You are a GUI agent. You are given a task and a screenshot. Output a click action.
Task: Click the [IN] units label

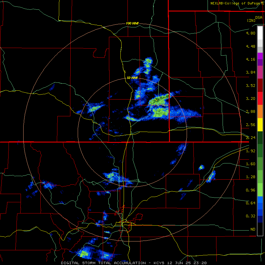[x=251, y=20]
